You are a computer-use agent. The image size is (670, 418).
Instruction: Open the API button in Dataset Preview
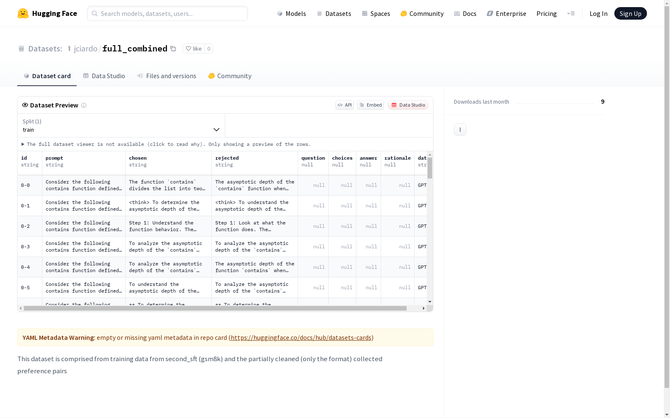pyautogui.click(x=345, y=105)
